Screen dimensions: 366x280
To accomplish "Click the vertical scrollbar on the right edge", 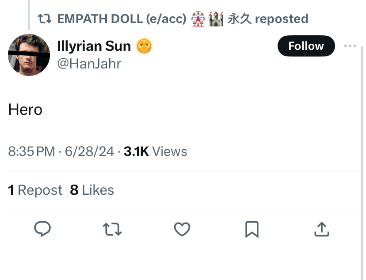I will point(362,163).
